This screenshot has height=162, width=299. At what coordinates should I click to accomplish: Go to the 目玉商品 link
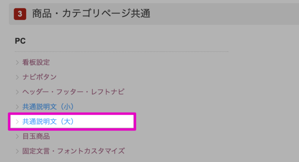coord(36,136)
